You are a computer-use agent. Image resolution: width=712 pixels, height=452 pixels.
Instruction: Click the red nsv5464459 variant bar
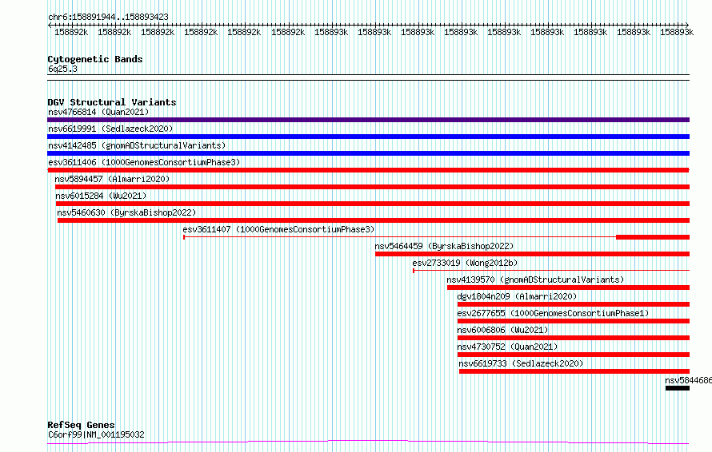coord(532,254)
